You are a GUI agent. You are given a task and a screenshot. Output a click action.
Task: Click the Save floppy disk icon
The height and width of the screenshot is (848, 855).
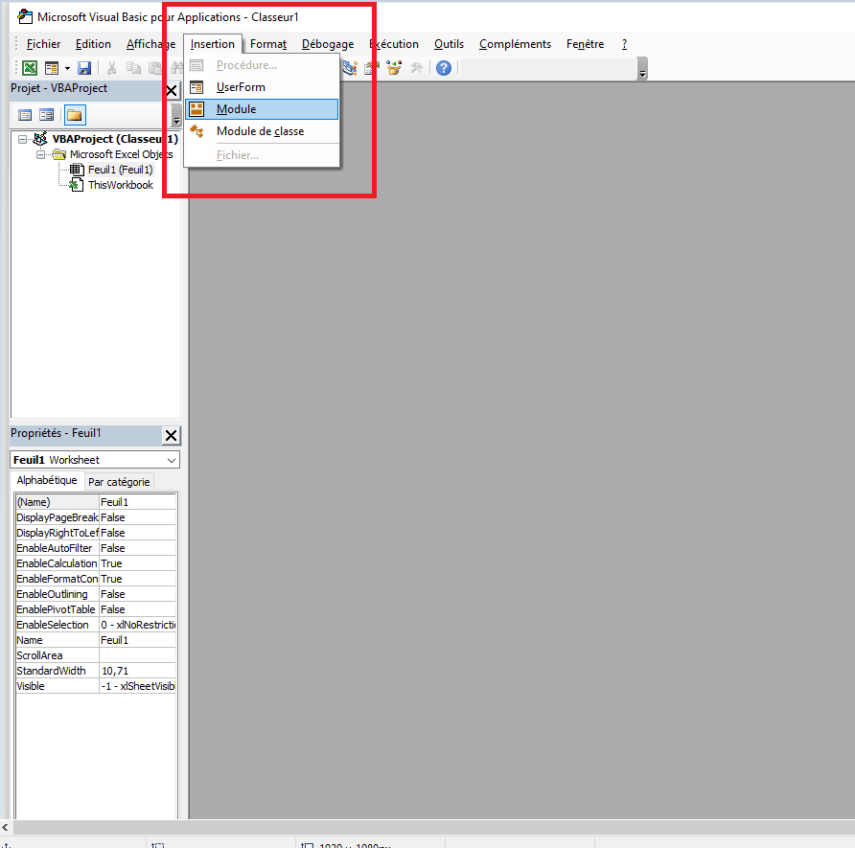pos(84,68)
